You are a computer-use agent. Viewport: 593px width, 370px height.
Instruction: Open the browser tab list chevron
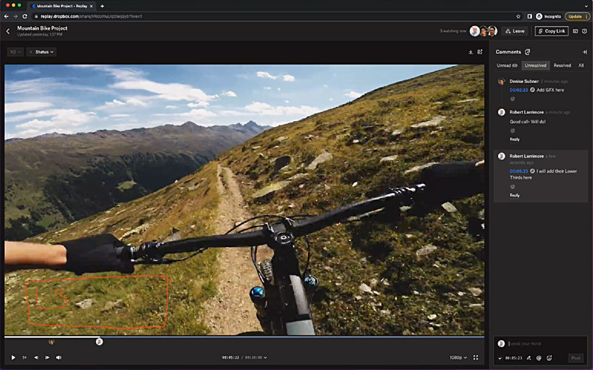click(x=586, y=6)
